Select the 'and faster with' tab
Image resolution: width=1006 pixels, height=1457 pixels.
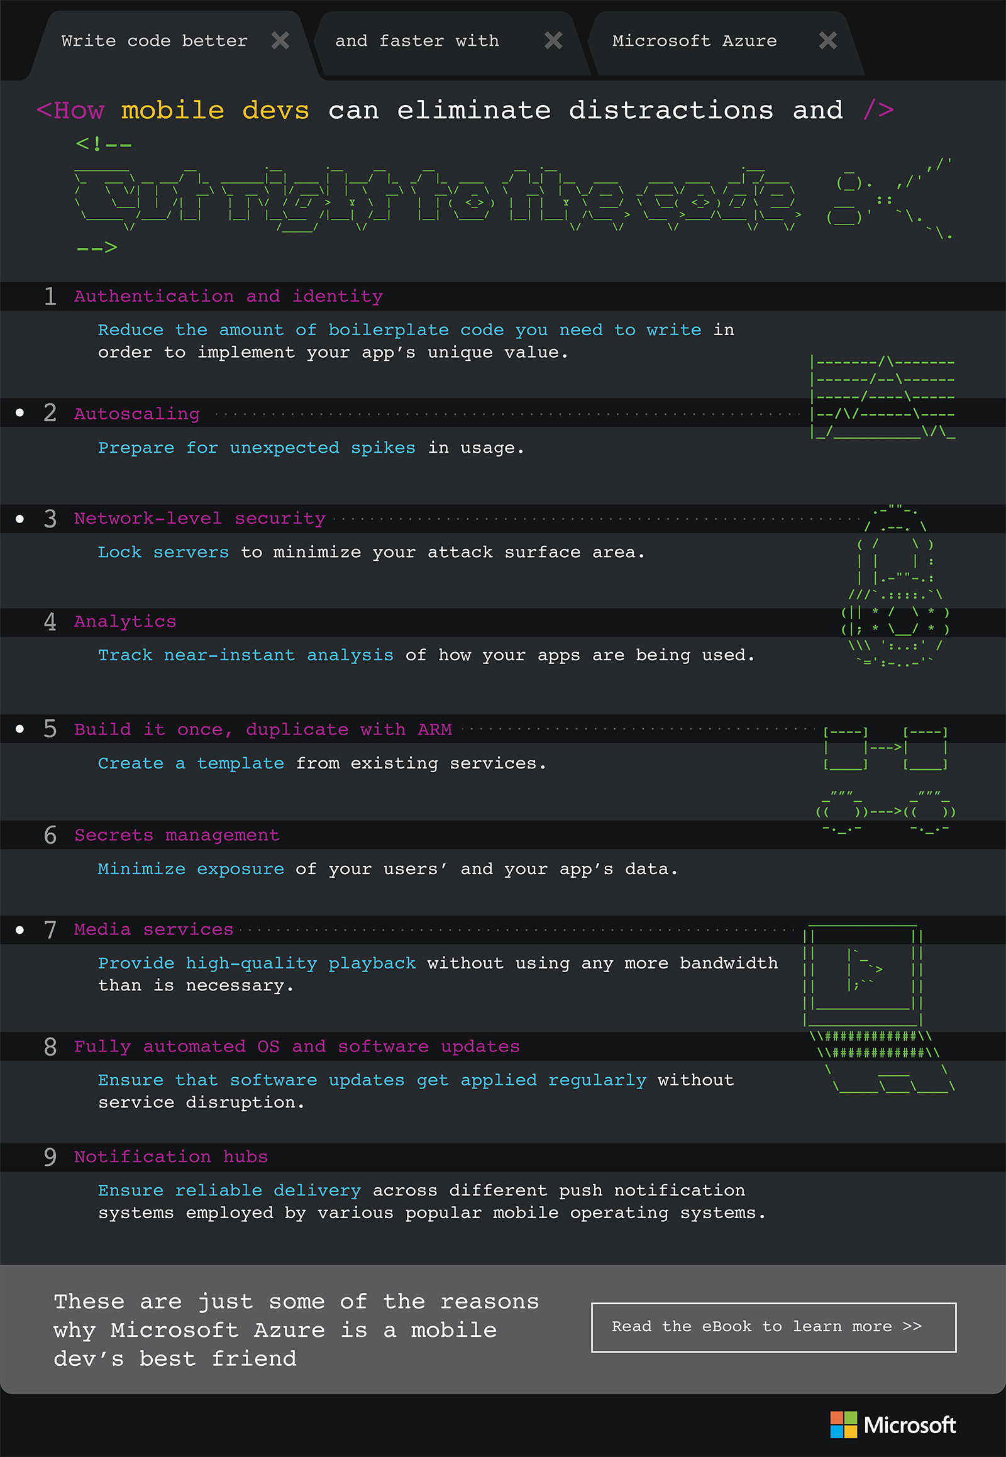(x=451, y=43)
